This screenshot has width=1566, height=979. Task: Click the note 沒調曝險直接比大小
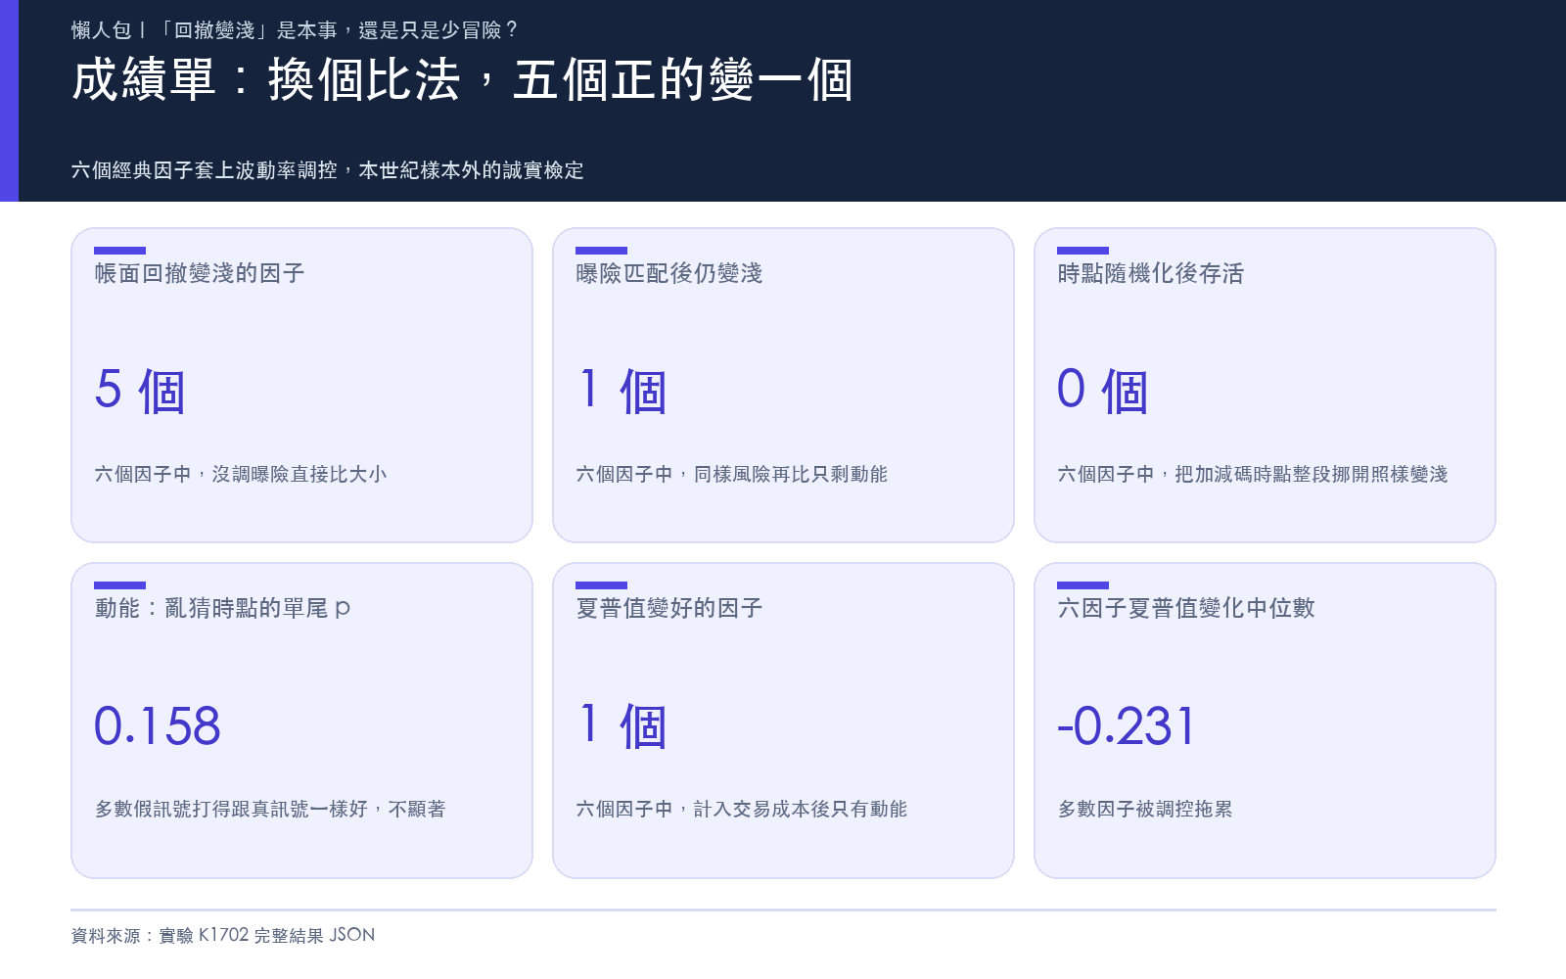(x=299, y=474)
